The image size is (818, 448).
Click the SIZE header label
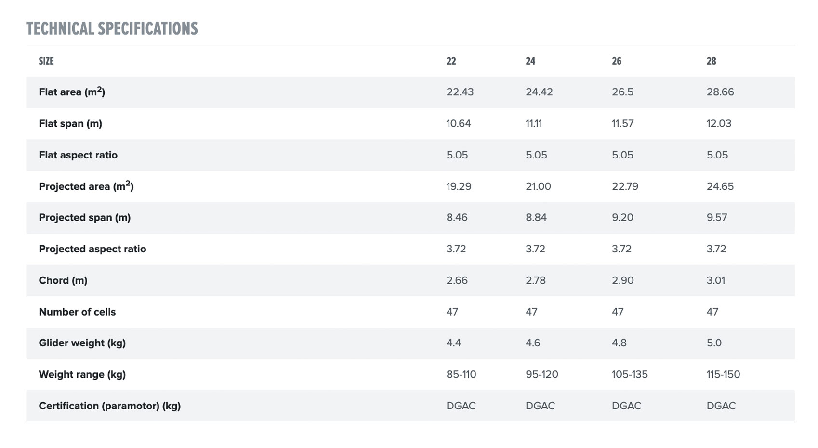(x=46, y=61)
